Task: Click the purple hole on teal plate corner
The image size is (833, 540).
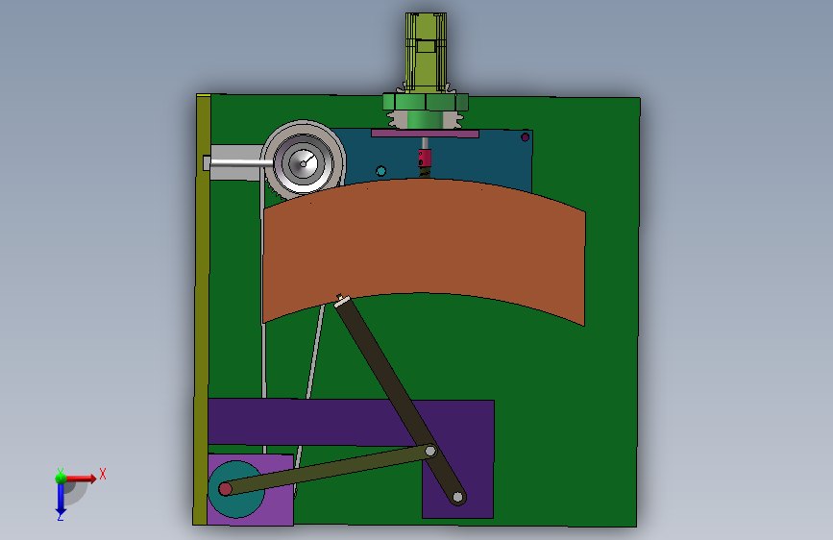Action: (x=525, y=137)
